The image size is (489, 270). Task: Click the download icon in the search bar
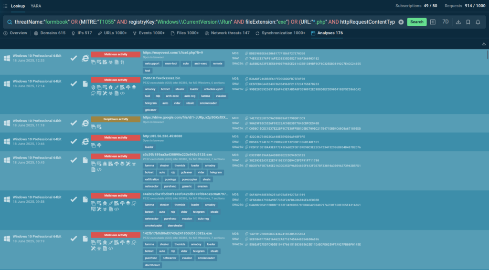[x=458, y=22]
